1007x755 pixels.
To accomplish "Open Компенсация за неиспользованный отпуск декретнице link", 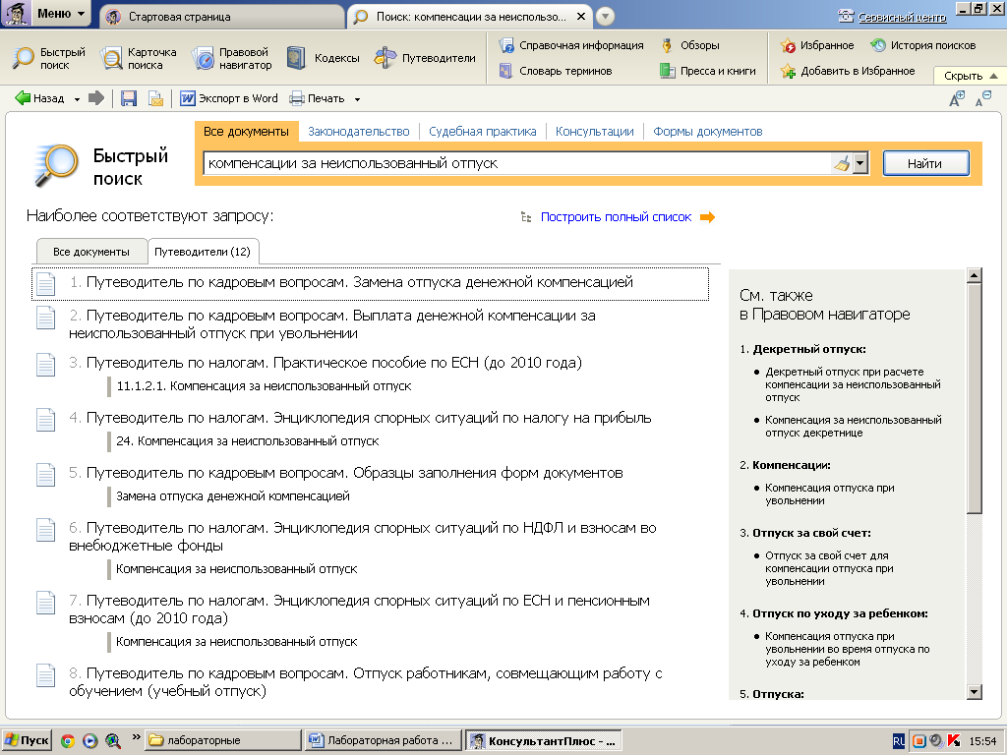I will 853,427.
